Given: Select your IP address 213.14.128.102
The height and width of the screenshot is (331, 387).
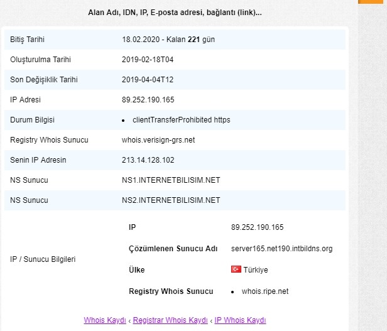Looking at the screenshot, I should [148, 160].
